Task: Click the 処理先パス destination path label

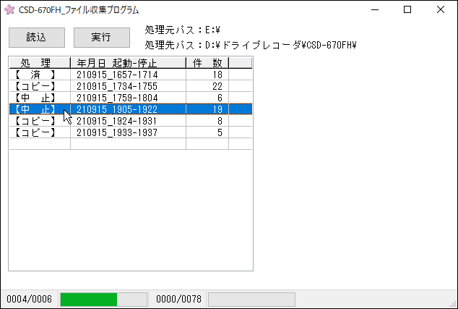Action: click(251, 45)
